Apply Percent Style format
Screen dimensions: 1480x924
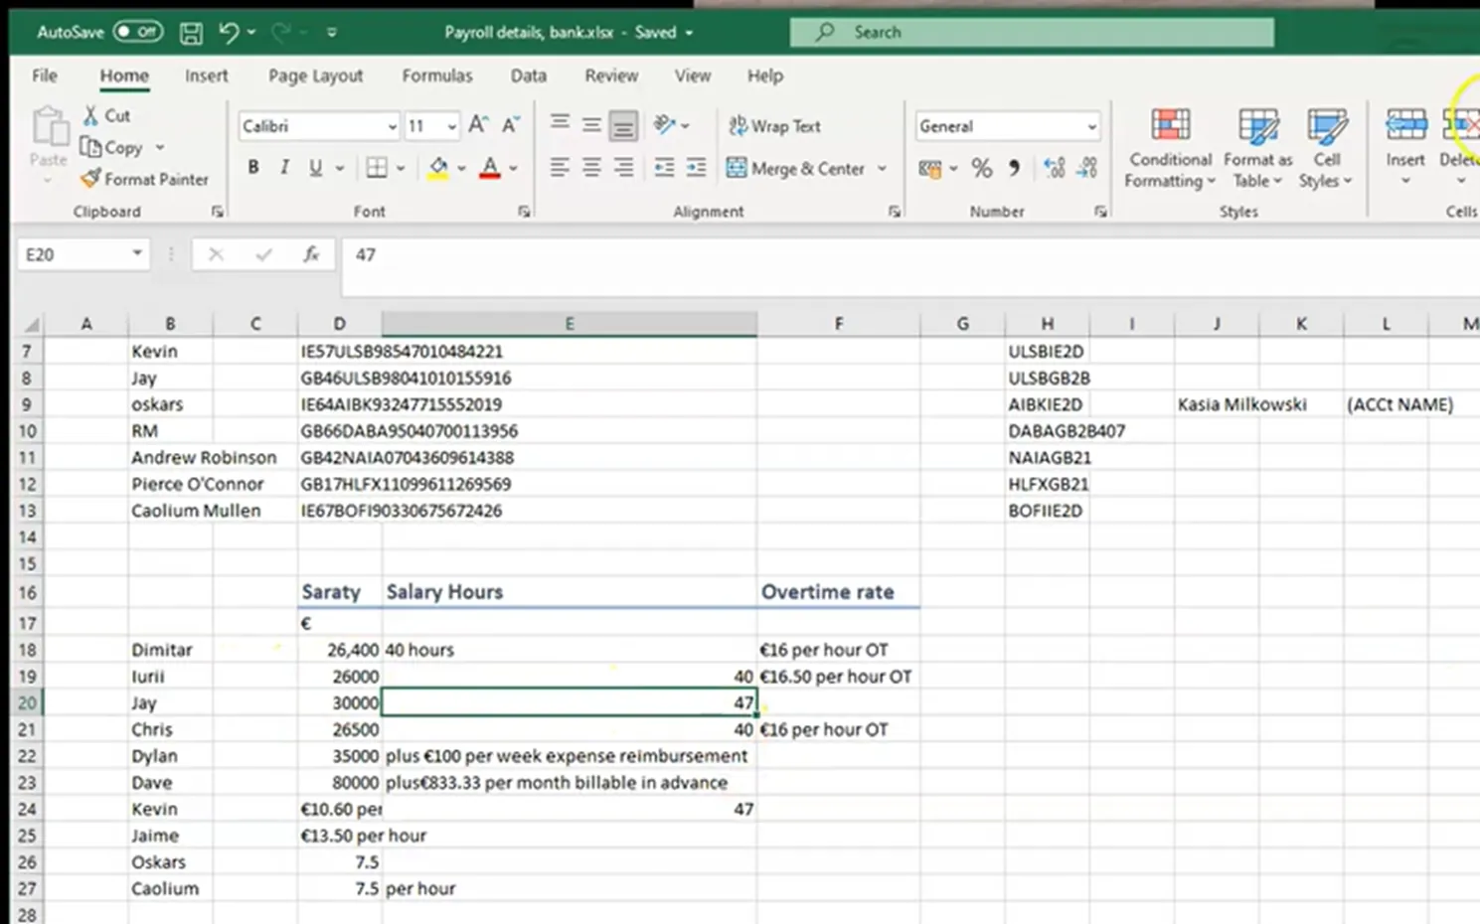click(x=982, y=168)
